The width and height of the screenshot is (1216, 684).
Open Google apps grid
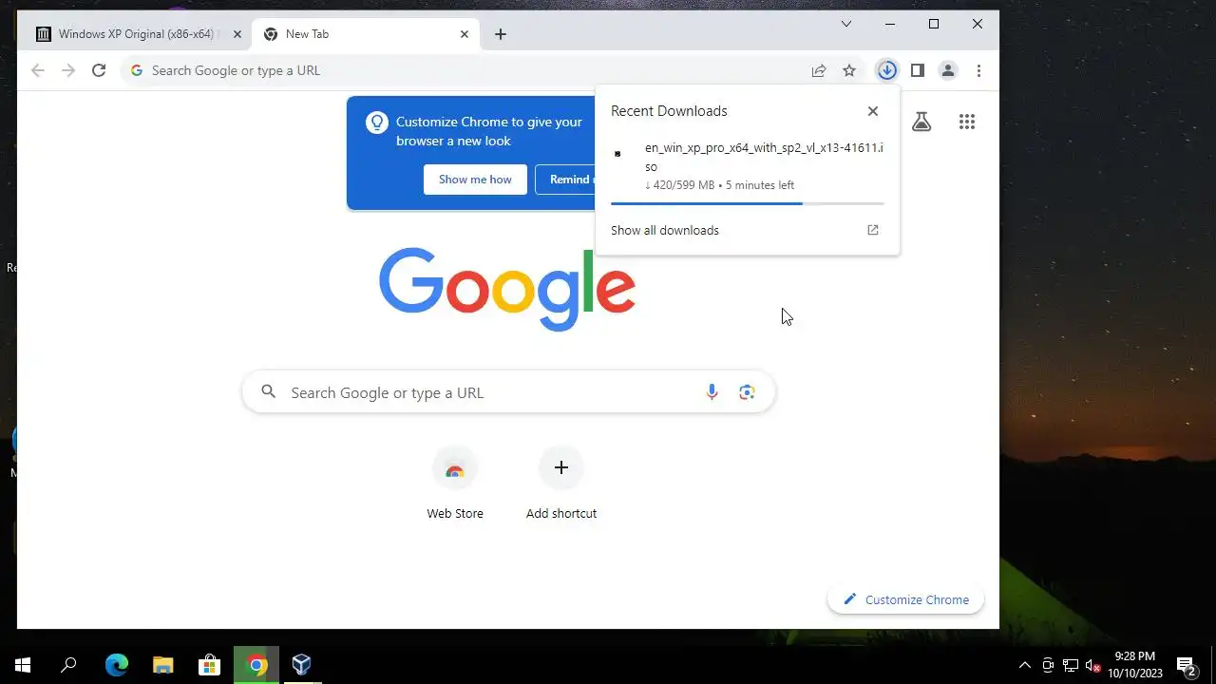point(967,122)
